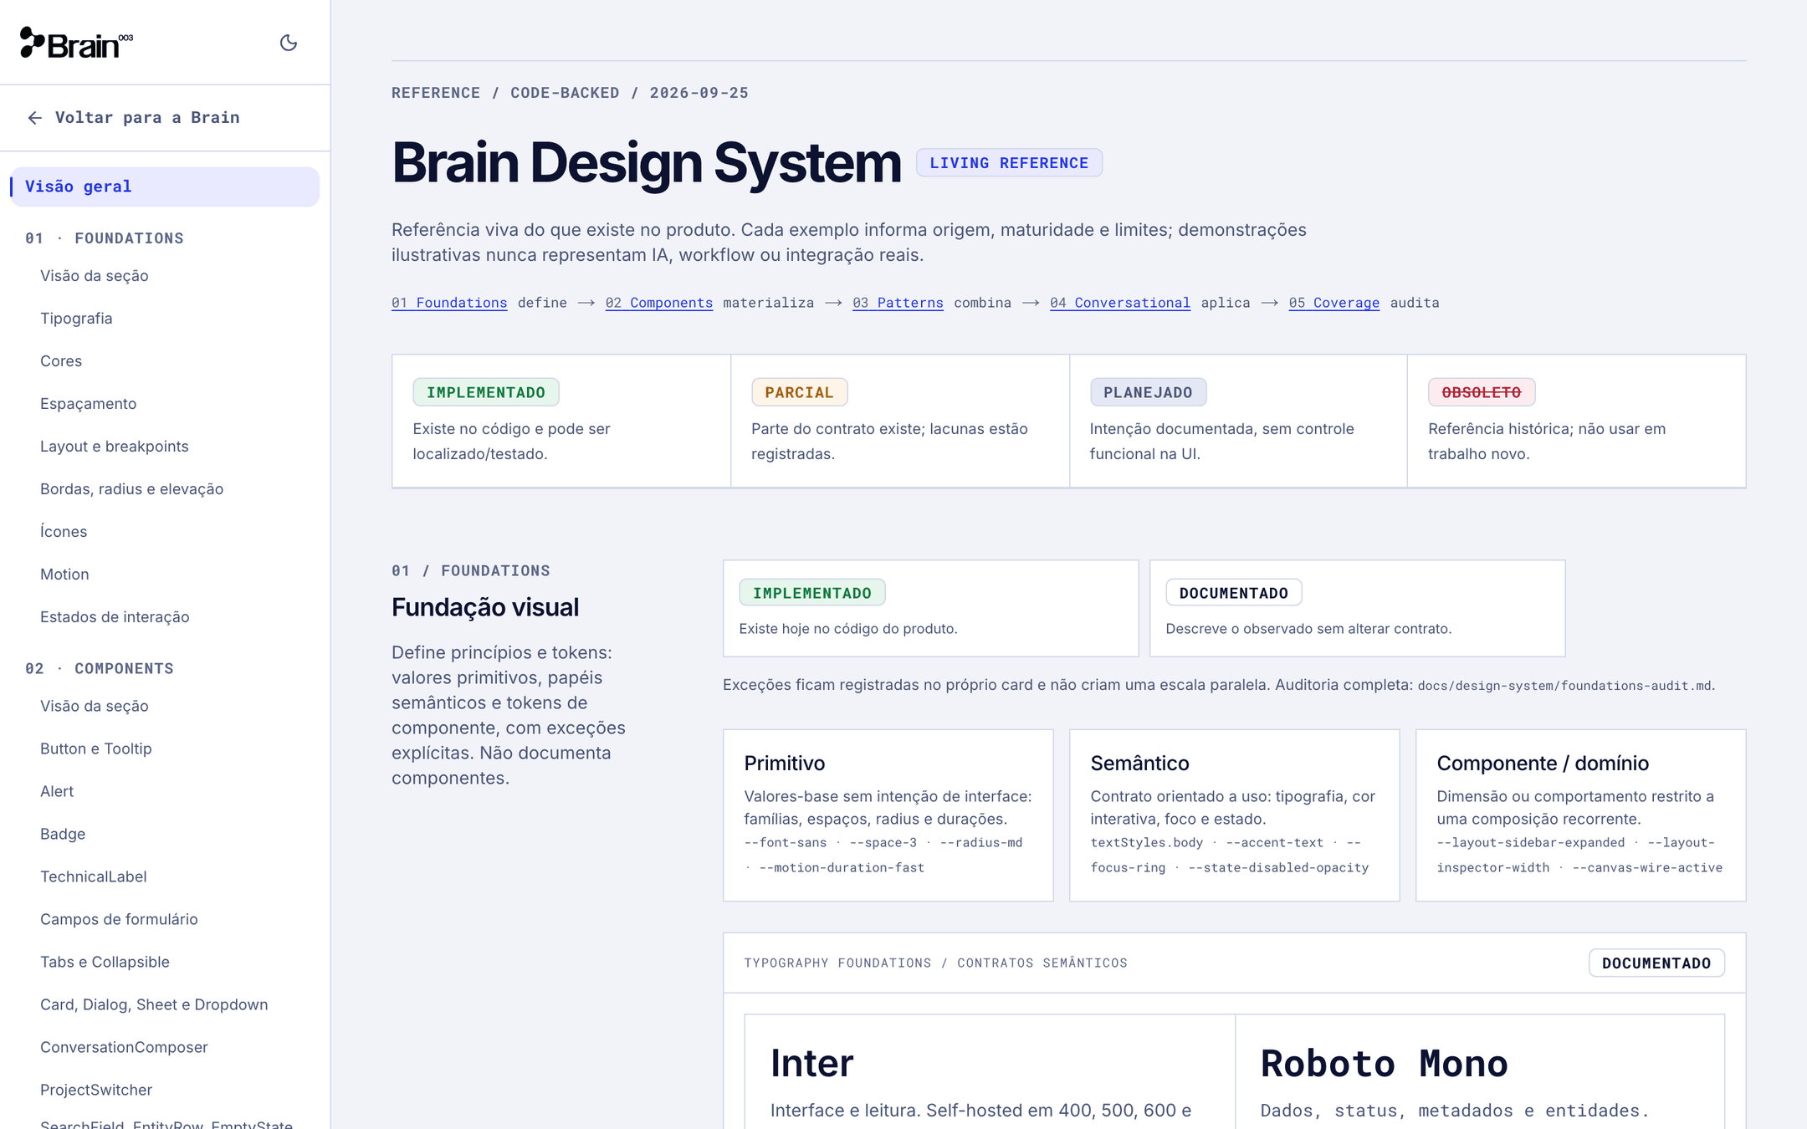Open the Tipografia page
Image resolution: width=1807 pixels, height=1129 pixels.
[76, 319]
